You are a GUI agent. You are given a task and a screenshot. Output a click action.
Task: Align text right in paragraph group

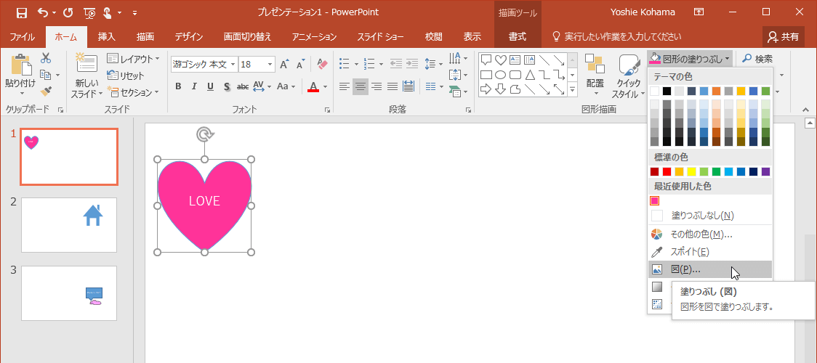pyautogui.click(x=377, y=86)
